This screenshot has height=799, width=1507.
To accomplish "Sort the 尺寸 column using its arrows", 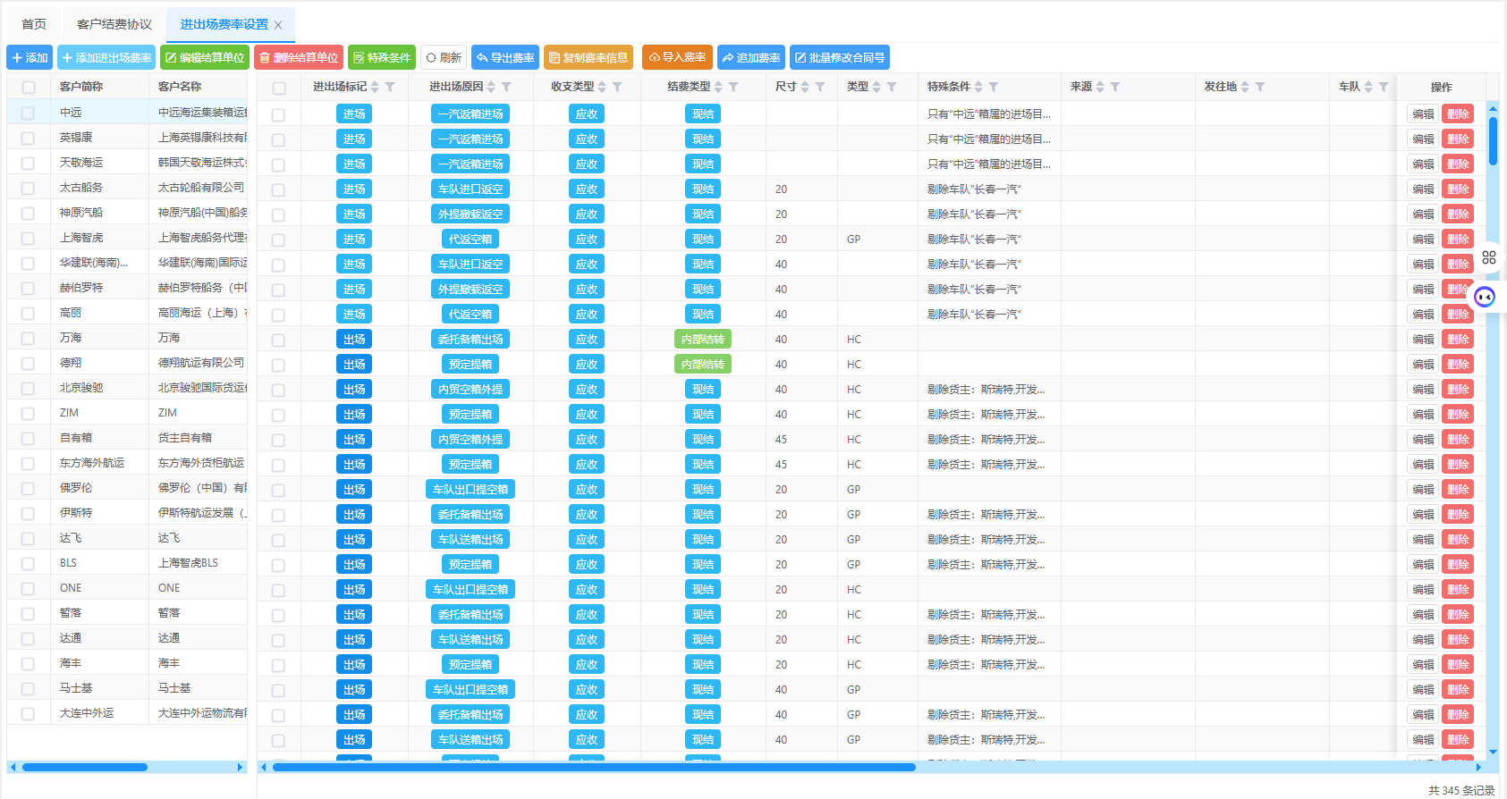I will coord(805,88).
